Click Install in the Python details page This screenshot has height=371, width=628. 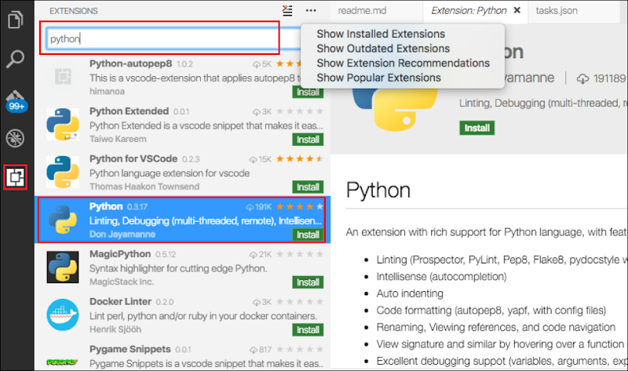pyautogui.click(x=476, y=128)
